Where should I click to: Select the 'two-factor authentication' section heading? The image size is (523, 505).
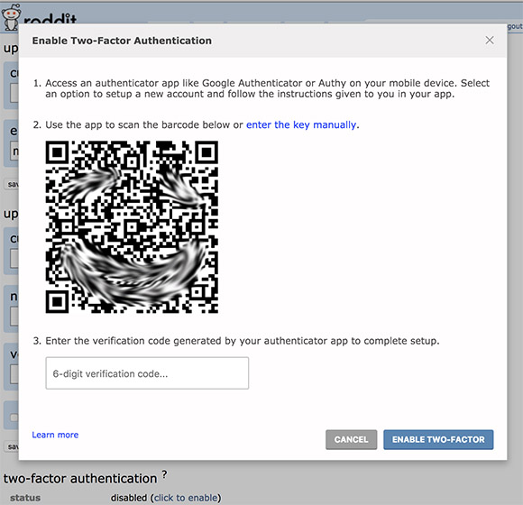tap(80, 479)
